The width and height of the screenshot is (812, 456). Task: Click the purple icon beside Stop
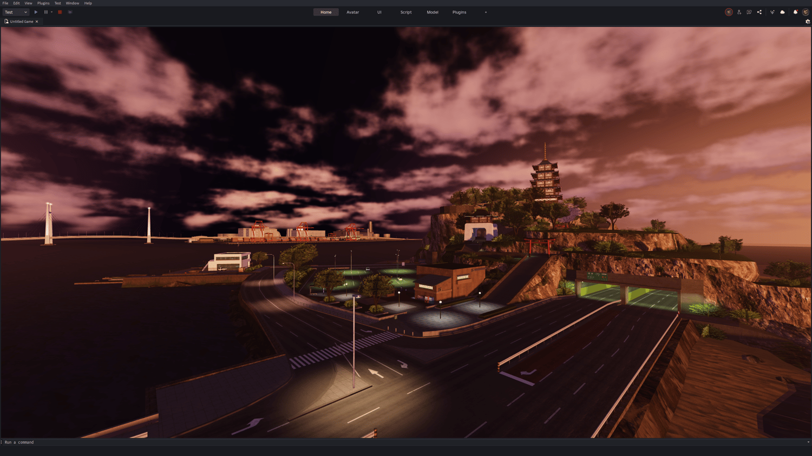70,12
